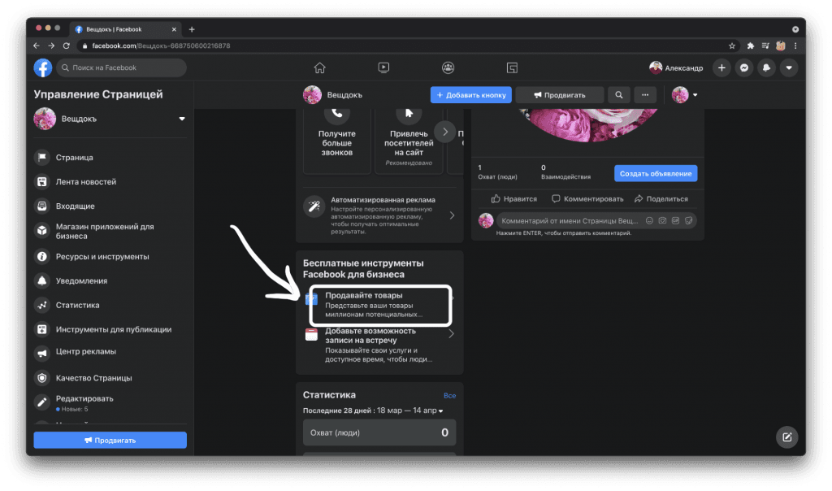Attach a photo with the camera icon

(x=662, y=221)
